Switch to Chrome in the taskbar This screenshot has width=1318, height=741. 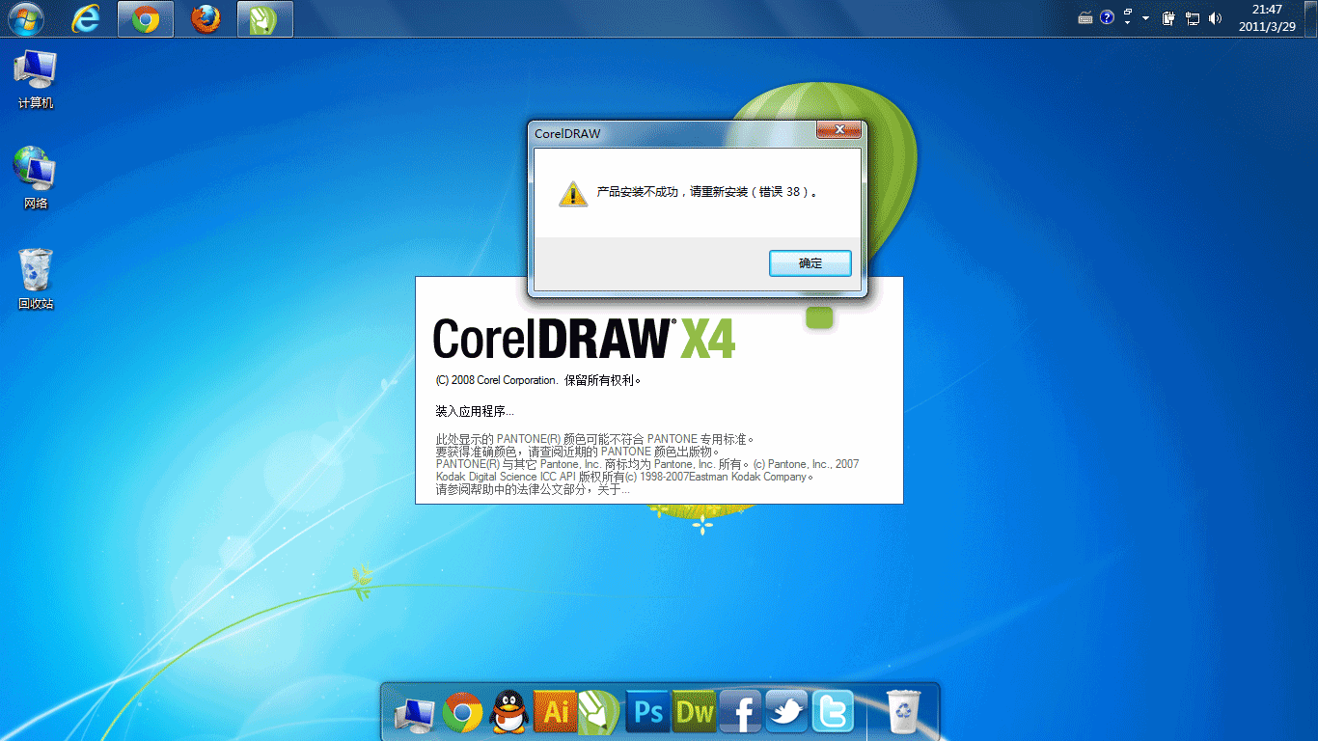pyautogui.click(x=146, y=18)
